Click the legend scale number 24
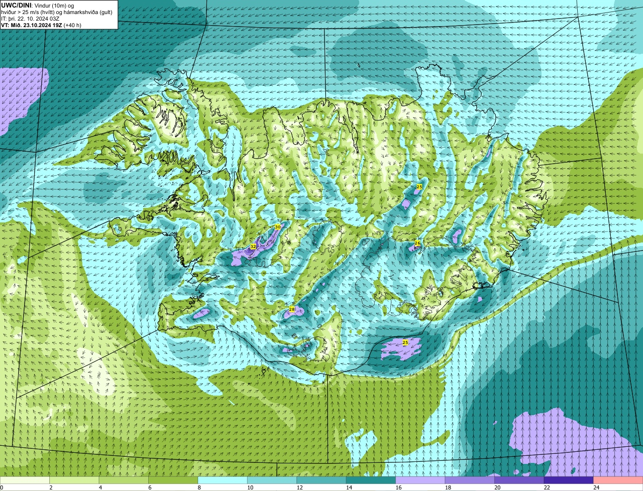 pos(596,487)
